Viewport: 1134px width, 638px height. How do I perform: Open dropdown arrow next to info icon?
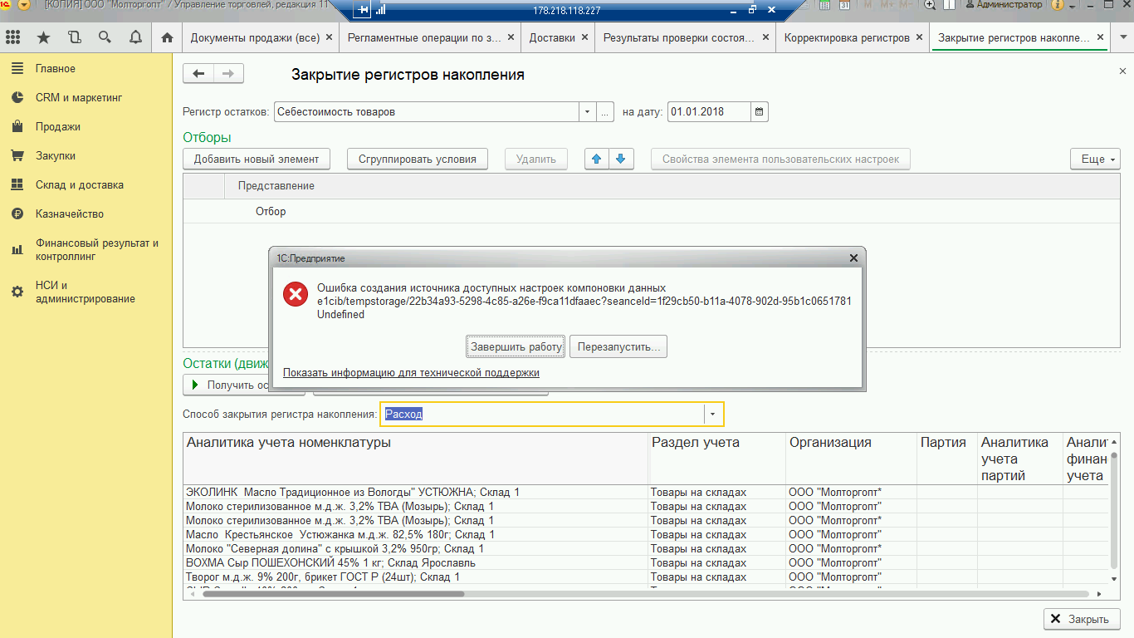1073,6
